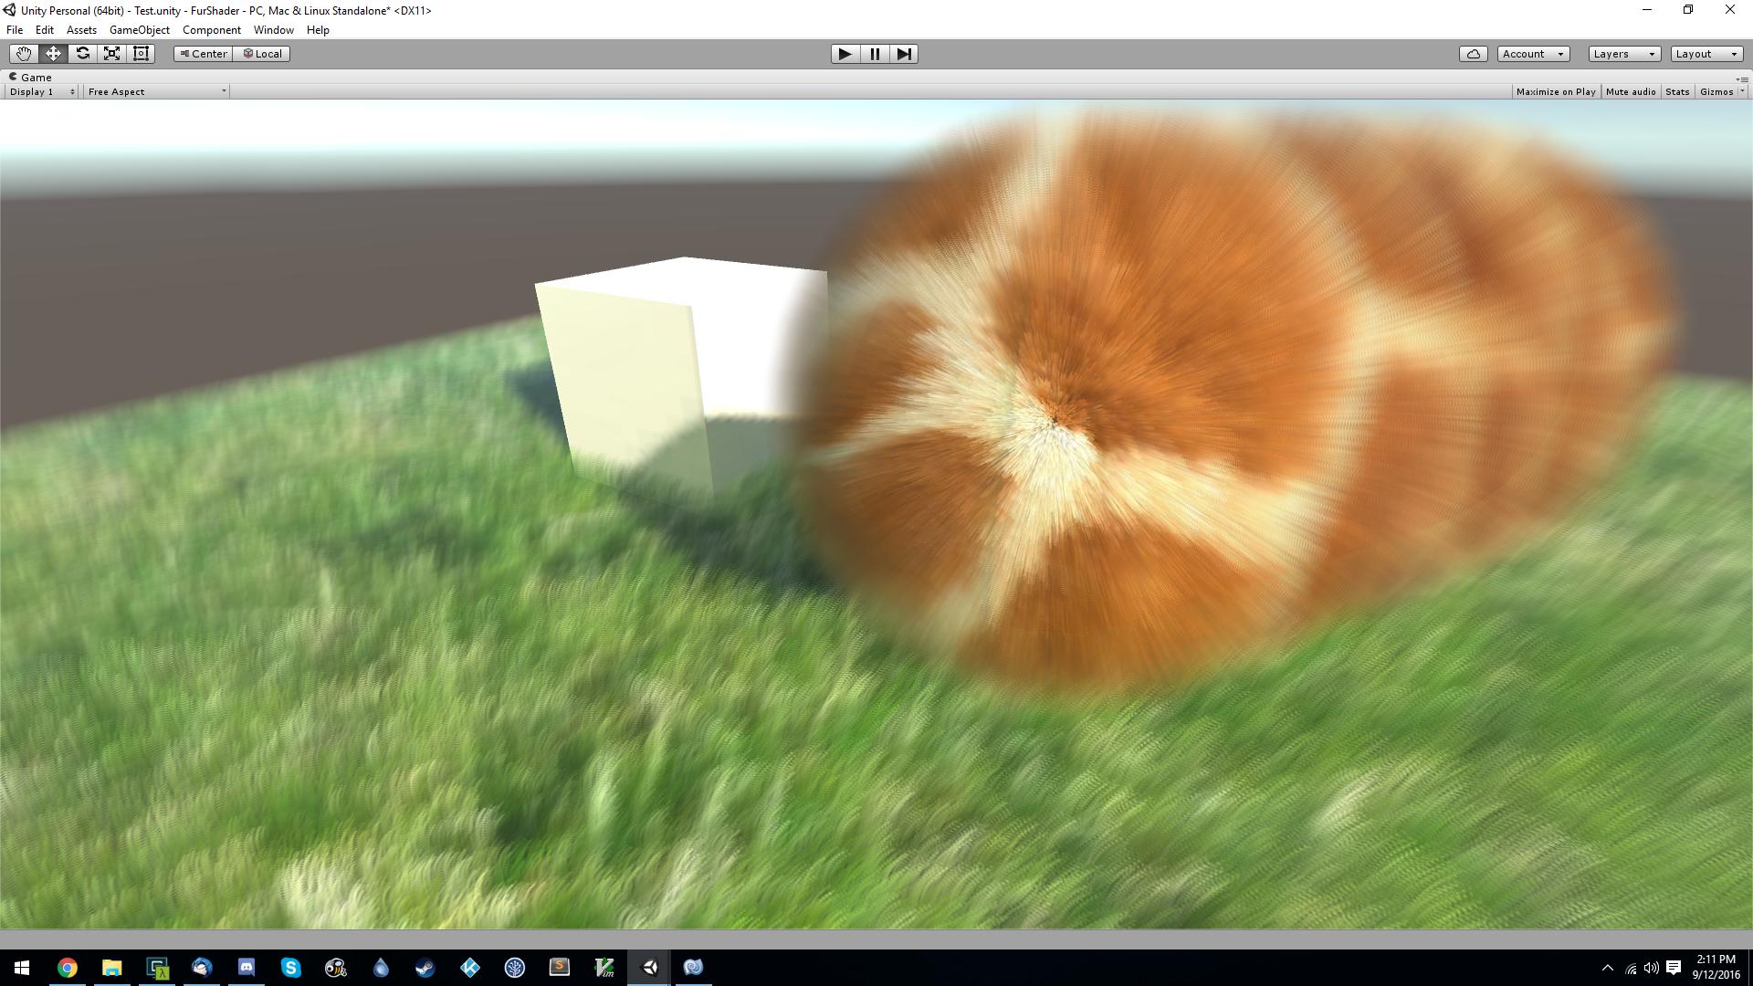1753x986 pixels.
Task: Select the Move tool
Action: tap(52, 53)
